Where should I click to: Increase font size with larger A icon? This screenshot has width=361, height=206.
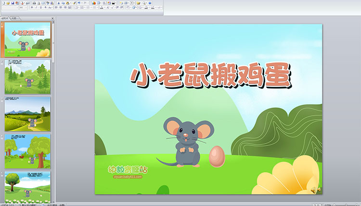pyautogui.click(x=107, y=8)
